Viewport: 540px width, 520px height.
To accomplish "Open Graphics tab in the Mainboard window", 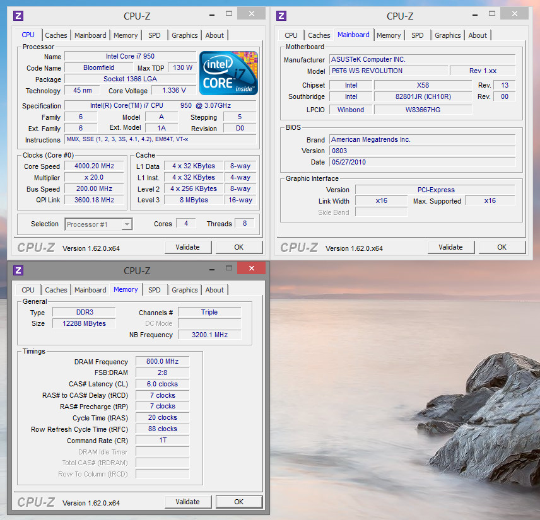I will (x=448, y=35).
